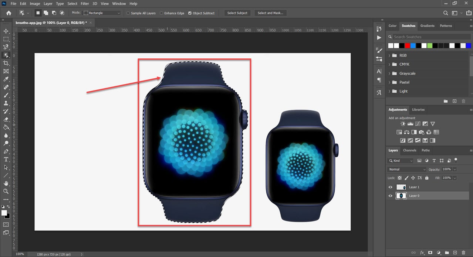Open the layer filter Kind dropdown
The width and height of the screenshot is (473, 257).
[401, 161]
